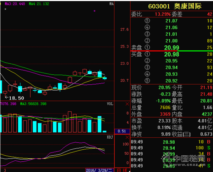Select buy level 1 price 20.98
This screenshot has width=213, height=172.
pos(171,54)
